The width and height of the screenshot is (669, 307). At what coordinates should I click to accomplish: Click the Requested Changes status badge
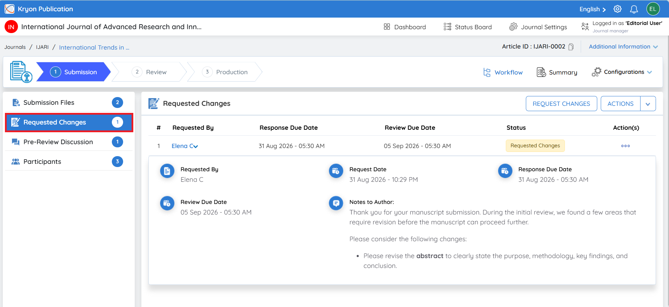(x=535, y=146)
